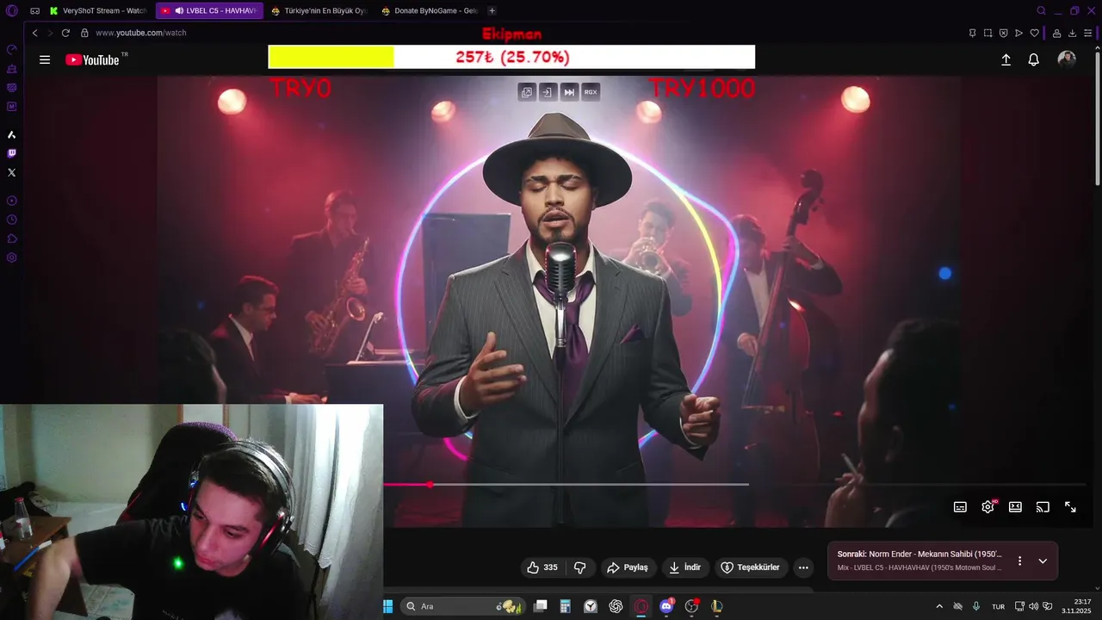Open the sidebar settings gear icon
The height and width of the screenshot is (620, 1102).
(11, 257)
